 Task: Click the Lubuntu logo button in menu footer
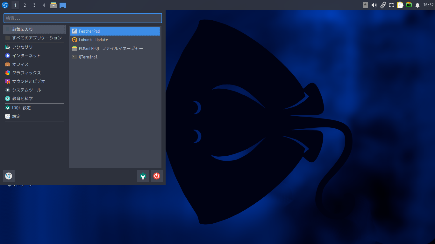coord(9,176)
